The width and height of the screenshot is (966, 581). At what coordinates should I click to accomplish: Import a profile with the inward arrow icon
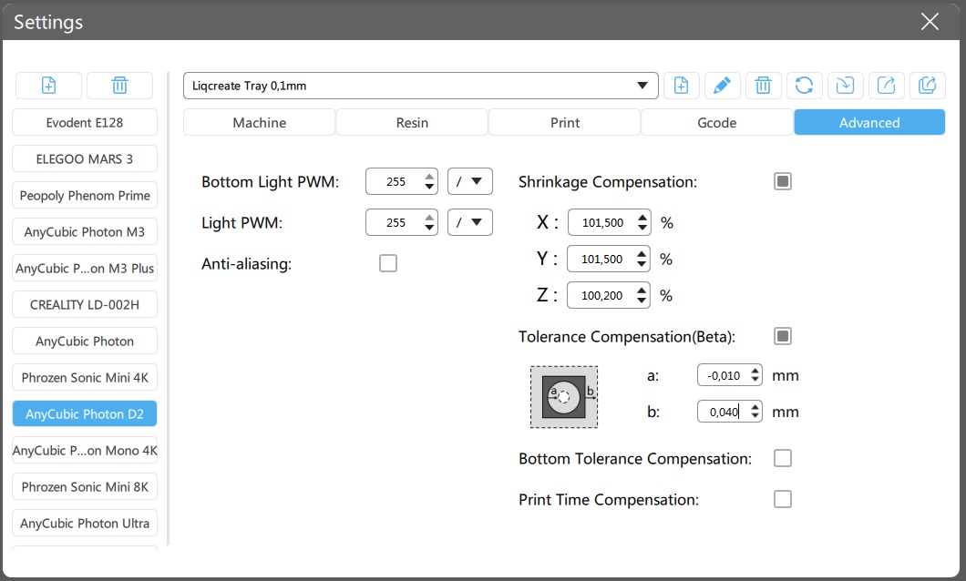[845, 86]
